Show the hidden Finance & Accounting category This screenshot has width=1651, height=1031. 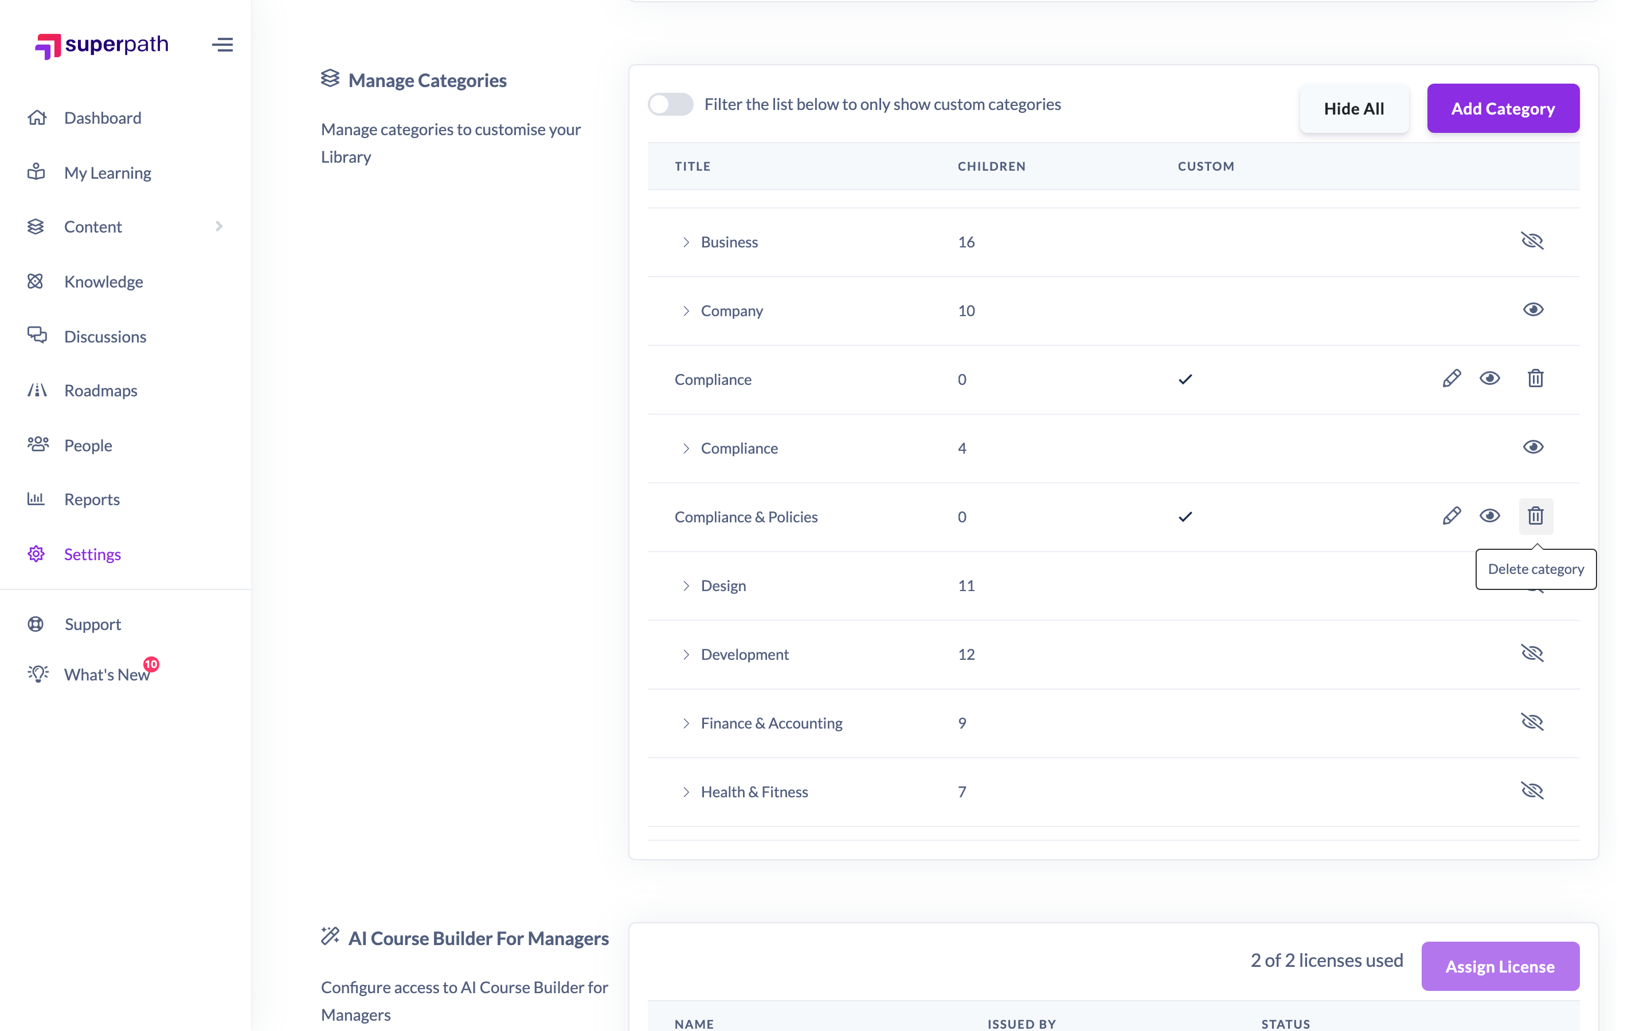tap(1532, 722)
